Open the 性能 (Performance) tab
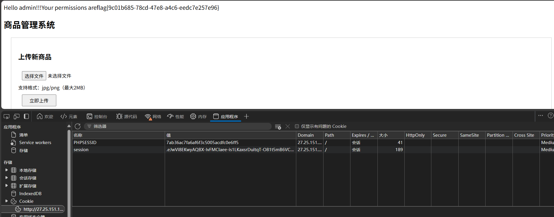Viewport: 554px width, 217px height. point(176,117)
